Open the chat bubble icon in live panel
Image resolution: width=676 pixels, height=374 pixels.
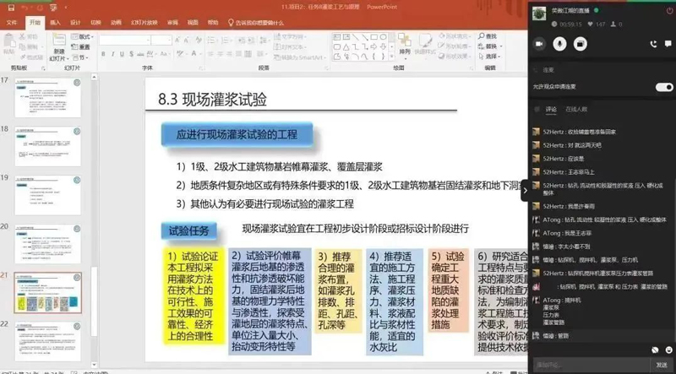[x=666, y=42]
